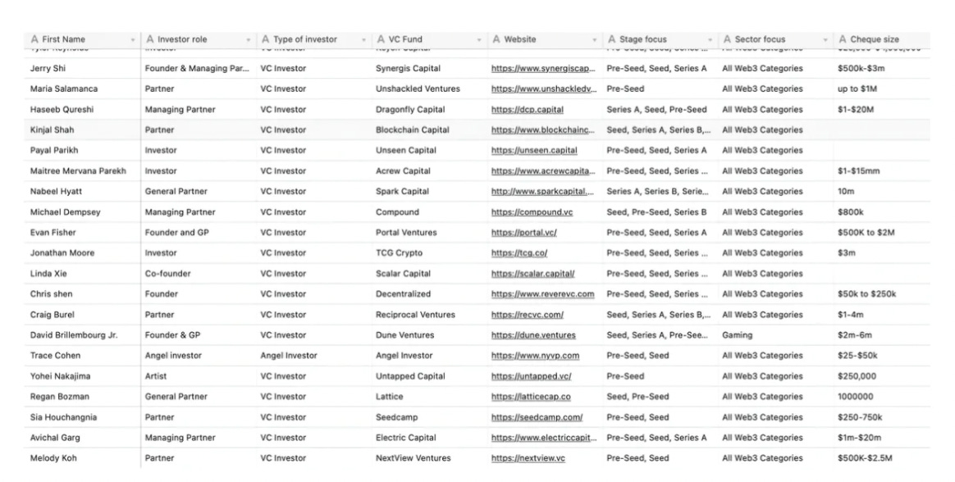Visit the https://compound.vc link
This screenshot has height=482, width=955.
[532, 212]
